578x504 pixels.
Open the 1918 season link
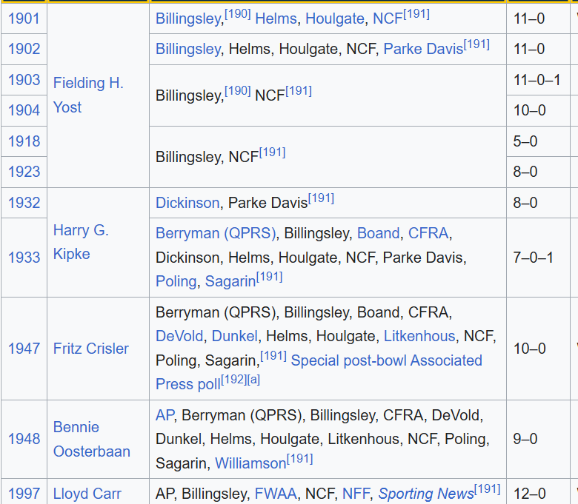tap(24, 141)
